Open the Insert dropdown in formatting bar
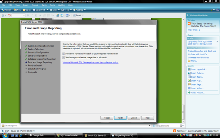 coord(78,15)
